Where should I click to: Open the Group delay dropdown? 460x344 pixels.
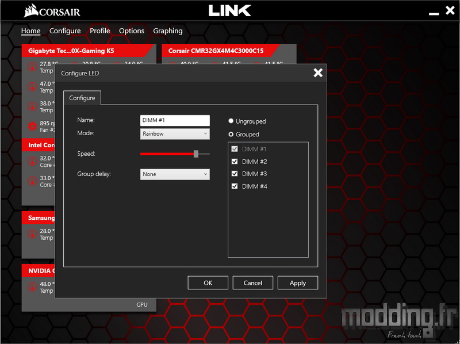[x=175, y=174]
